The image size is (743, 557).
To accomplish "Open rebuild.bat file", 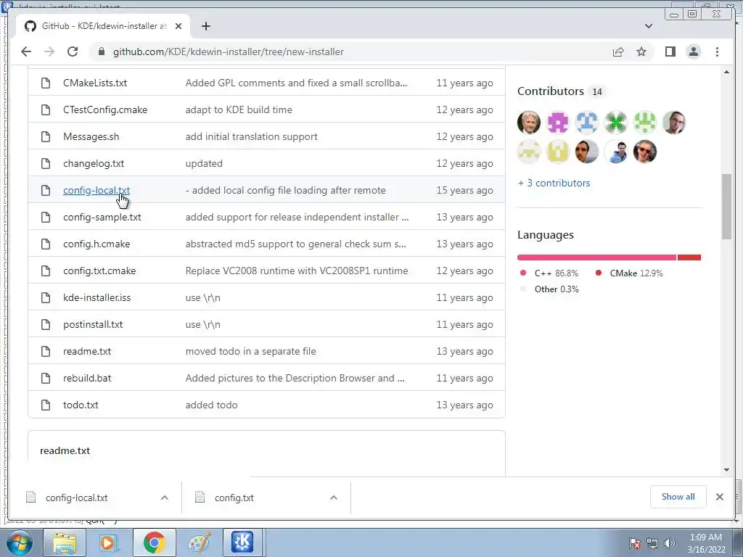I will [x=87, y=379].
